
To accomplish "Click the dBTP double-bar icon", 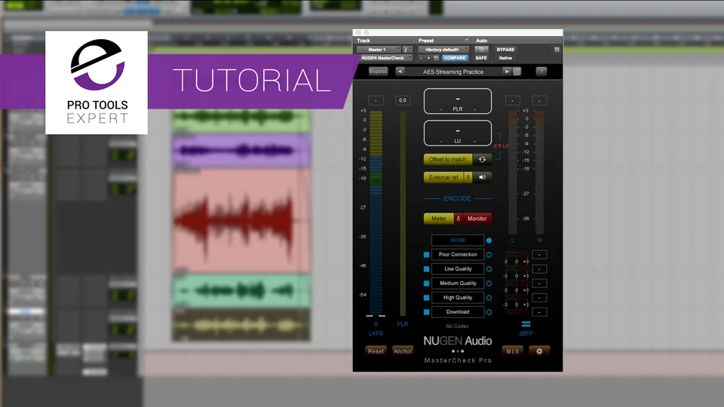I will coord(526,324).
